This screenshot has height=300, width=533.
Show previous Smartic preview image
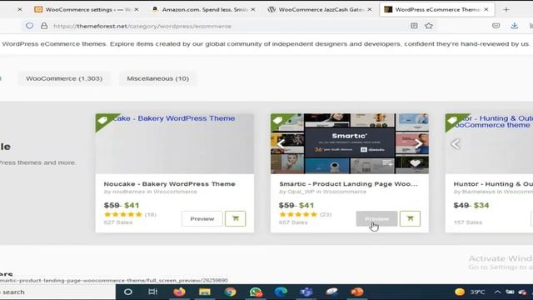[x=281, y=144]
